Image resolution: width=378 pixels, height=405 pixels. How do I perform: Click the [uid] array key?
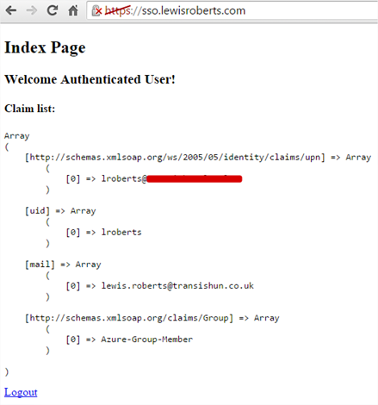tap(37, 211)
